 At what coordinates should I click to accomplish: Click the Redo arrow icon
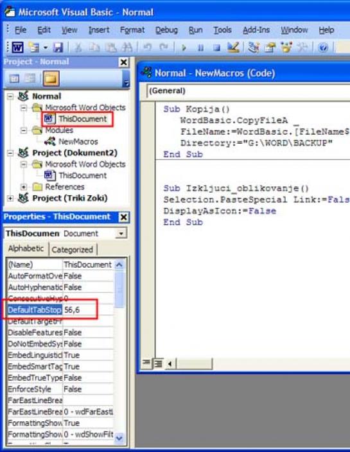click(164, 47)
